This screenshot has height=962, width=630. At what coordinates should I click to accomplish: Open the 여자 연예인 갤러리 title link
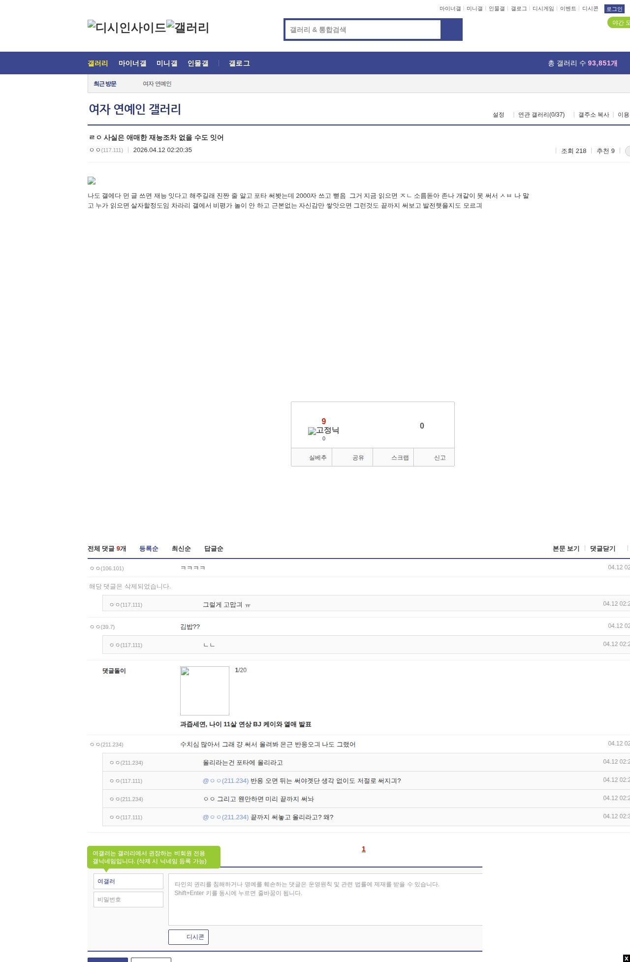coord(135,109)
